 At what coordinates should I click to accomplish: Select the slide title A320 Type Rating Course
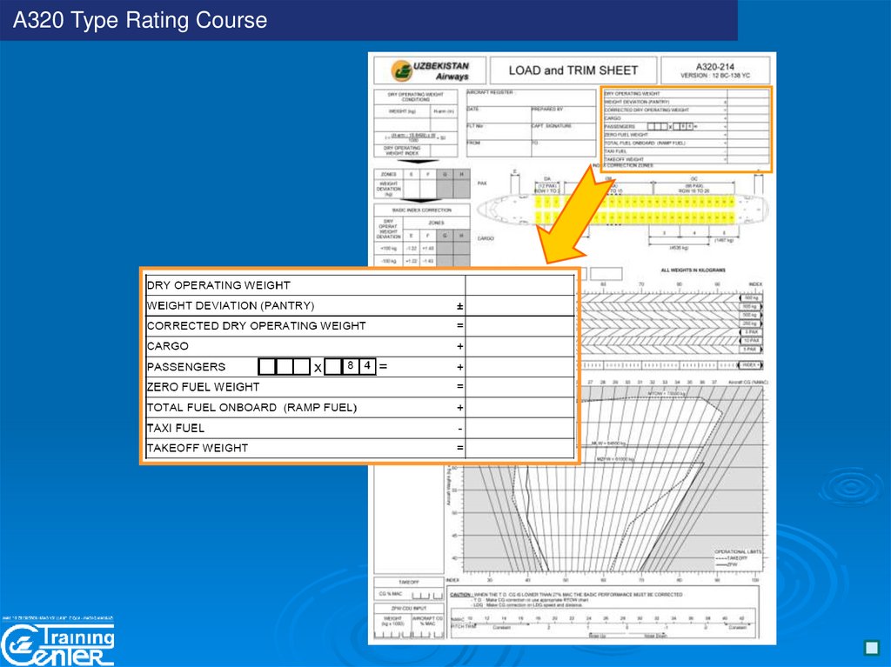[x=140, y=20]
